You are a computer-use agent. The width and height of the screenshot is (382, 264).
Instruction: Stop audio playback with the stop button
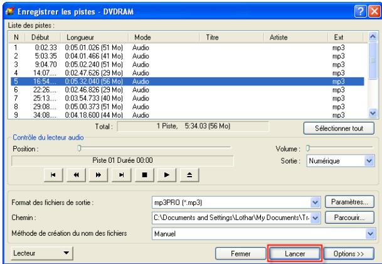click(144, 175)
